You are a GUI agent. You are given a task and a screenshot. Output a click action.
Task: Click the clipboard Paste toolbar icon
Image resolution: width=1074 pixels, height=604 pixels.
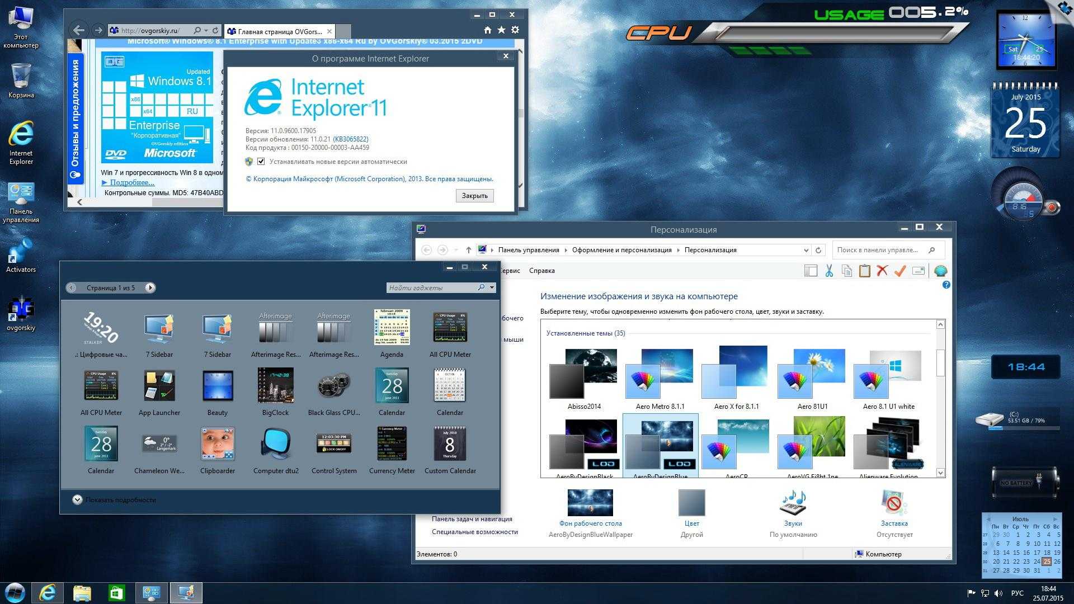(864, 271)
